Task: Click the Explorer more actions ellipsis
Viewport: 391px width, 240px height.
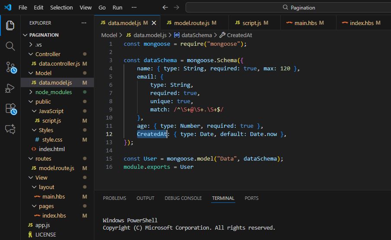Action: [x=84, y=23]
